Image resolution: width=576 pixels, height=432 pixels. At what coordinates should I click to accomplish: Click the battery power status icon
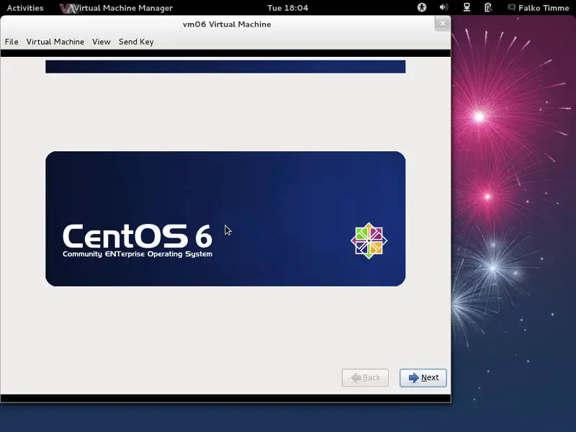tap(489, 8)
